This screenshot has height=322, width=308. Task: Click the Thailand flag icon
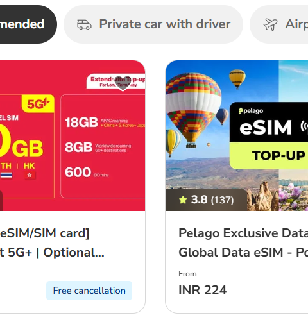point(6,175)
